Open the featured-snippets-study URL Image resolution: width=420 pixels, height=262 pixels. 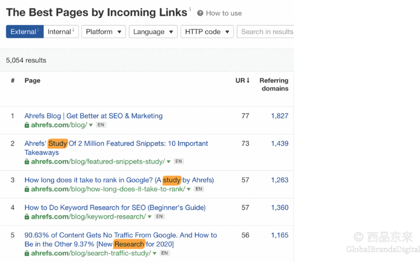98,161
